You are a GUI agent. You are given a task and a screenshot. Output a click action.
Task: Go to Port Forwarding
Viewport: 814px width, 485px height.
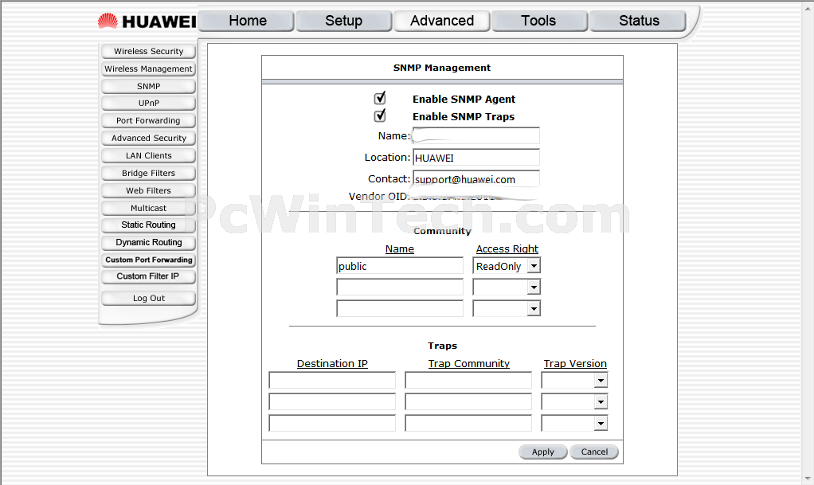click(x=148, y=120)
